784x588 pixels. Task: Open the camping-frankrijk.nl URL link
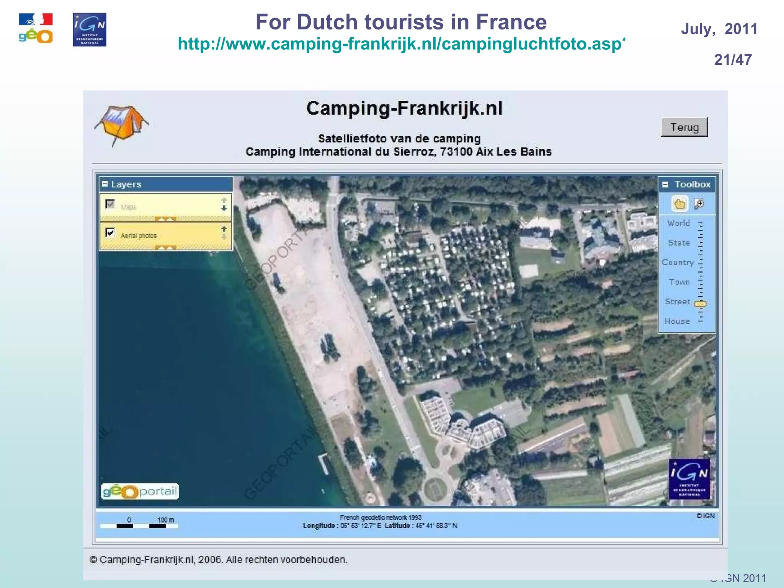402,44
